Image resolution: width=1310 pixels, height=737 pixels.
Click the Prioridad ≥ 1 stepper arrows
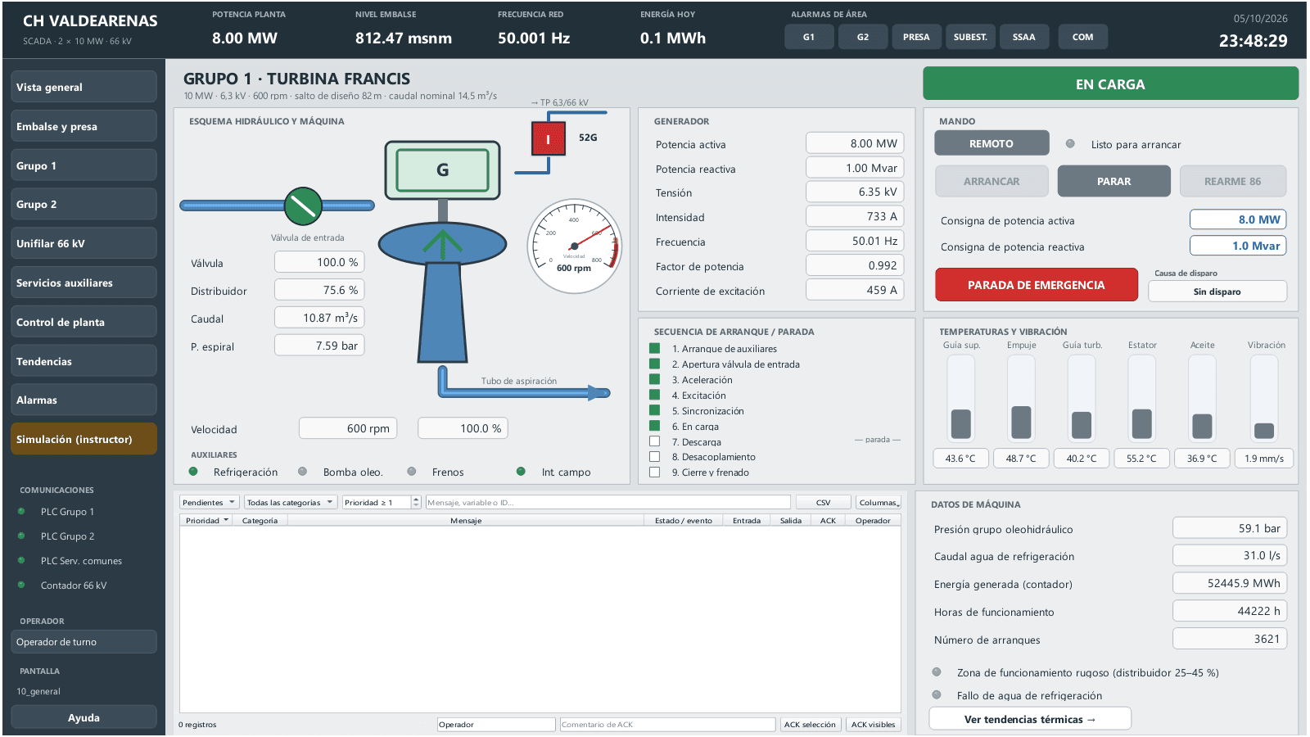pos(416,502)
